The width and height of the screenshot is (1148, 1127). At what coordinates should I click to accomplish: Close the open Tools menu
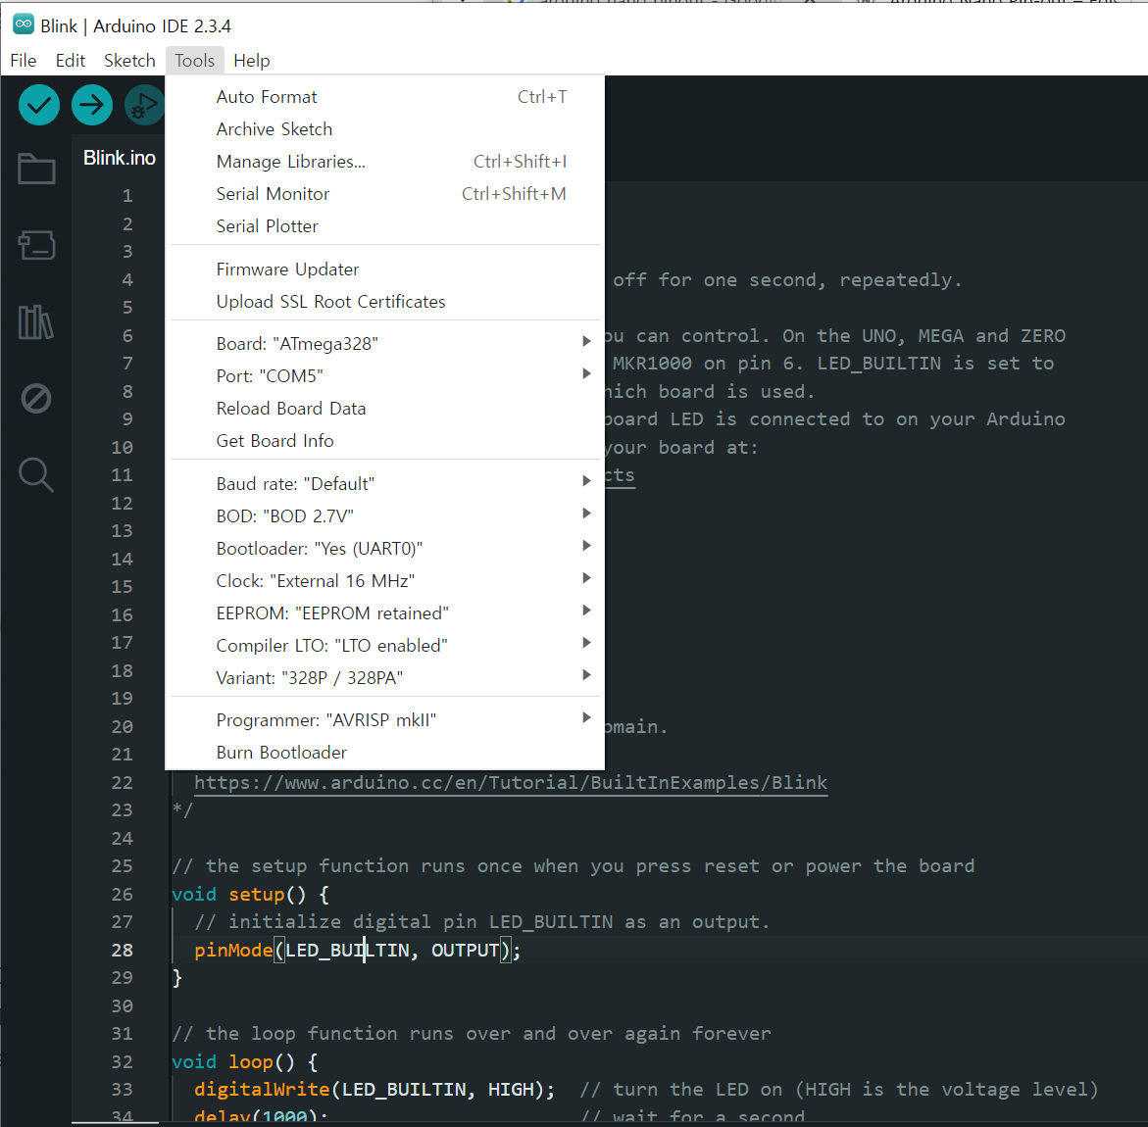195,61
